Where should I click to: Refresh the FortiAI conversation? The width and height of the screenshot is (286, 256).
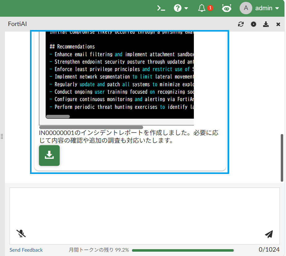pyautogui.click(x=241, y=24)
